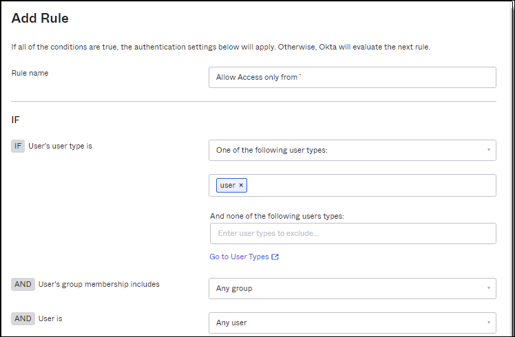
Task: Click "And none of the following users types" label
Action: (277, 216)
